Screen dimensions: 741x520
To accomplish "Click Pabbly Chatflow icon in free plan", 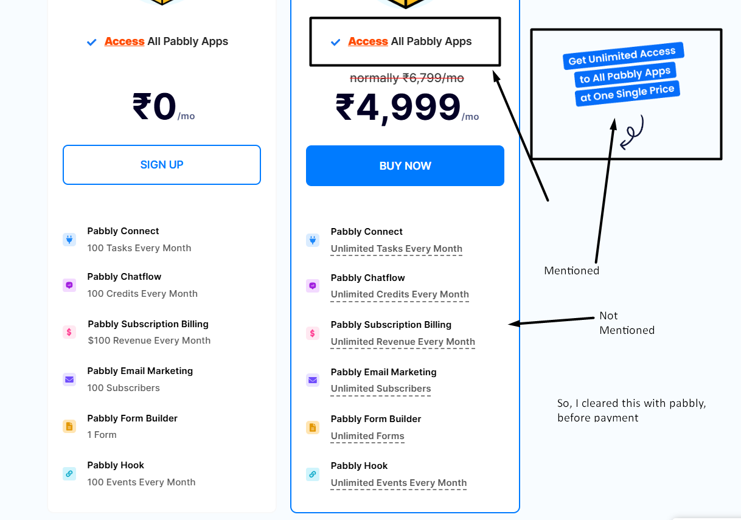I will (x=69, y=285).
